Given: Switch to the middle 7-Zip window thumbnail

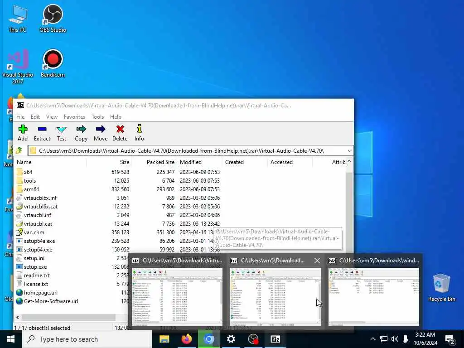Looking at the screenshot, I should pos(275,297).
